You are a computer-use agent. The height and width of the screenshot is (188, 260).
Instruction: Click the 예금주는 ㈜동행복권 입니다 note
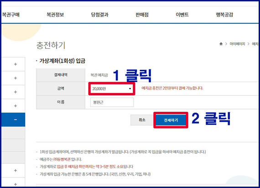click(x=61, y=159)
